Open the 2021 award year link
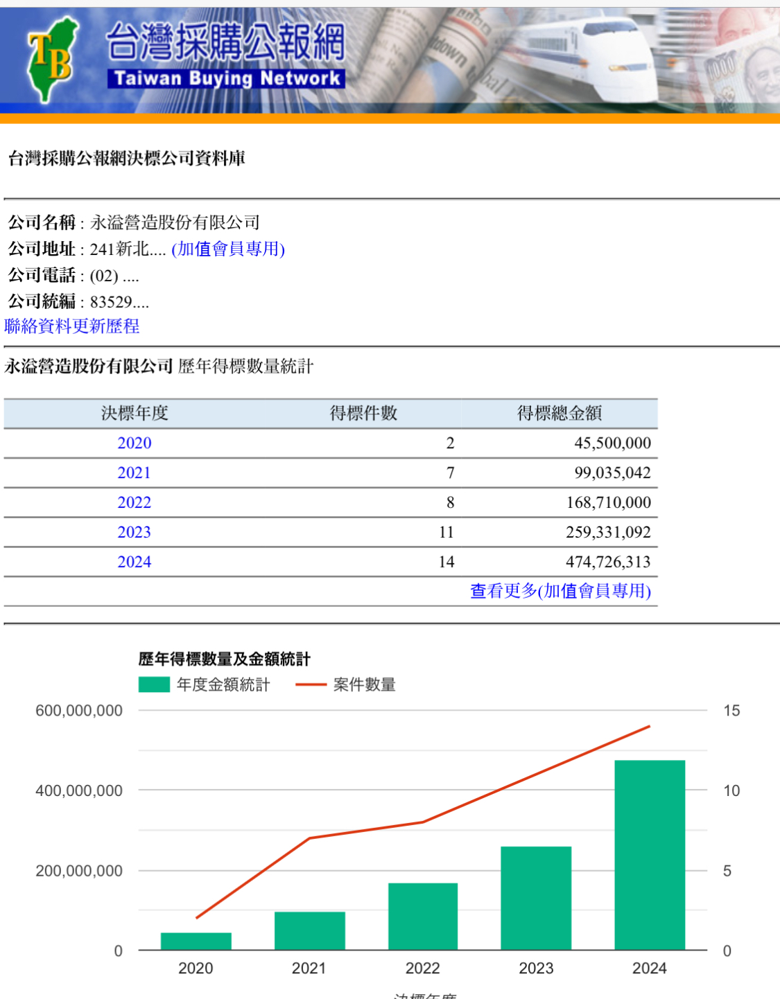This screenshot has width=780, height=999. coord(134,473)
